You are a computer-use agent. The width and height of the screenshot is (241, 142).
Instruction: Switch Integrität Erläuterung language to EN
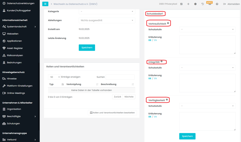click(x=155, y=78)
